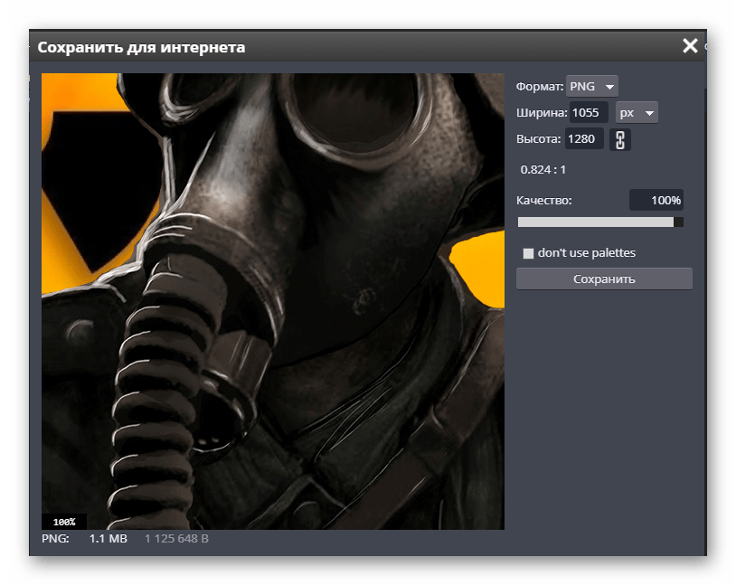
Task: Click the 1 125 648 B byte count
Action: (176, 539)
